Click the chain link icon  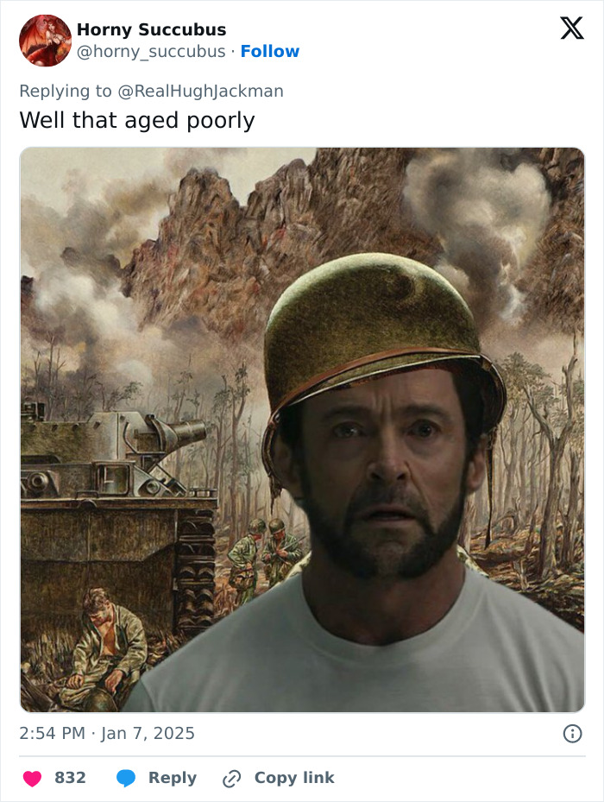(x=232, y=779)
